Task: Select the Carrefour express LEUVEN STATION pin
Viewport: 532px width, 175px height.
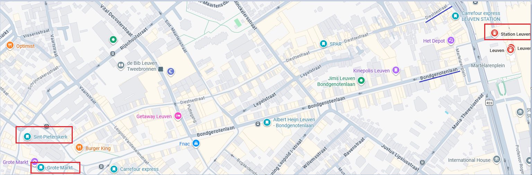Action: (x=455, y=16)
